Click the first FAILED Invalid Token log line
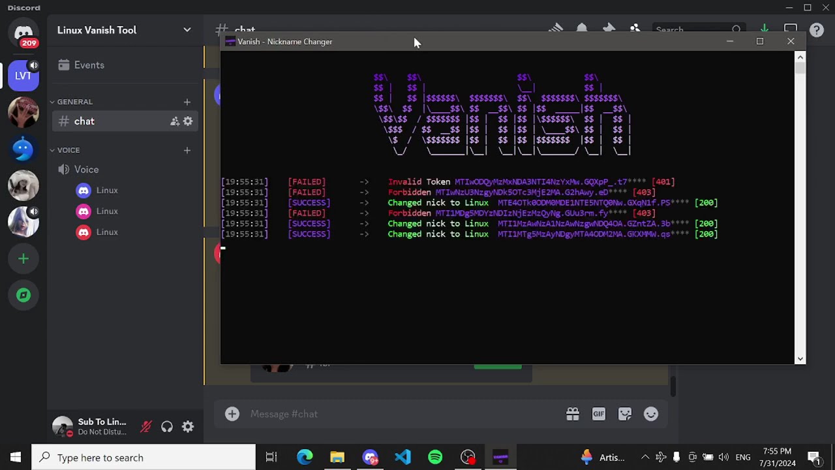This screenshot has height=470, width=835. click(448, 182)
